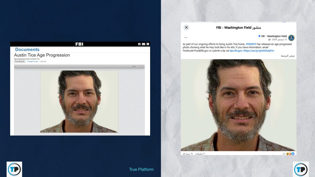Open the TiceAgePro.pdf link

pyautogui.click(x=32, y=61)
